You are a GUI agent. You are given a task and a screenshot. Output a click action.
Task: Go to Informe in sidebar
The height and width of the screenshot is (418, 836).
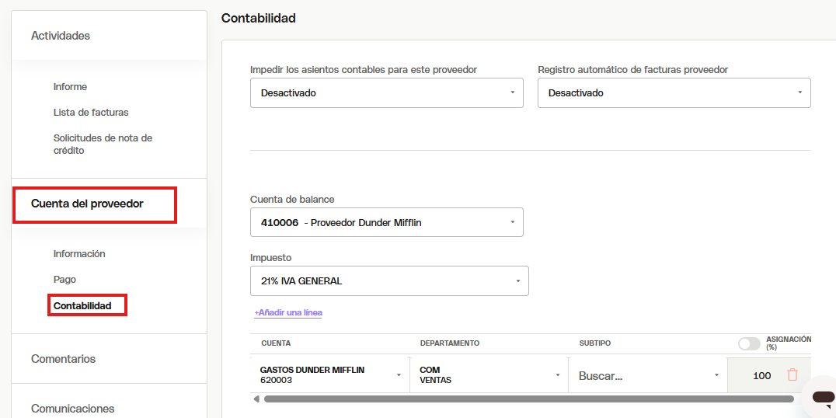click(x=70, y=86)
